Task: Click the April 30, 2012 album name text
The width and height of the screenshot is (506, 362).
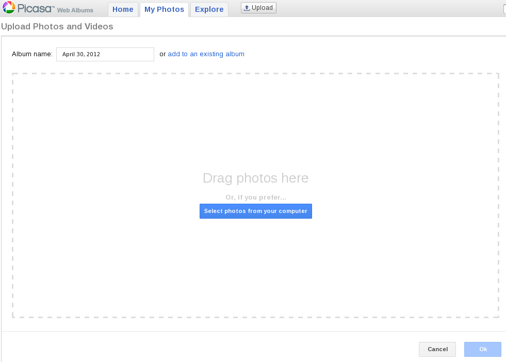Action: click(81, 54)
